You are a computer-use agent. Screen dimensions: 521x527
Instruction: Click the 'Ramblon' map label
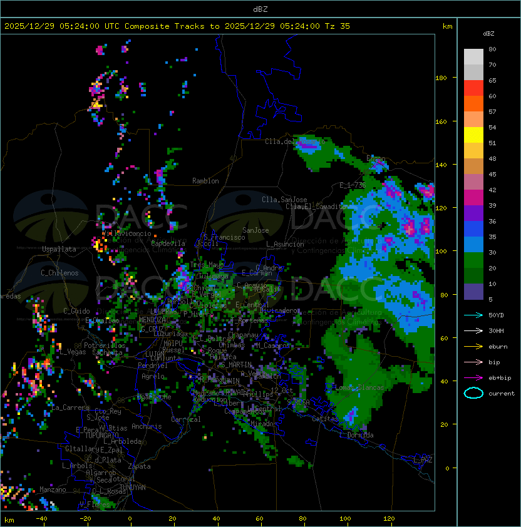coord(205,181)
